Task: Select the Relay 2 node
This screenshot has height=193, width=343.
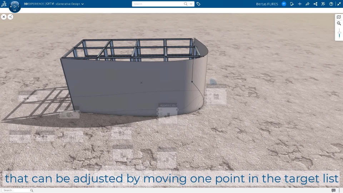Action: (28, 96)
